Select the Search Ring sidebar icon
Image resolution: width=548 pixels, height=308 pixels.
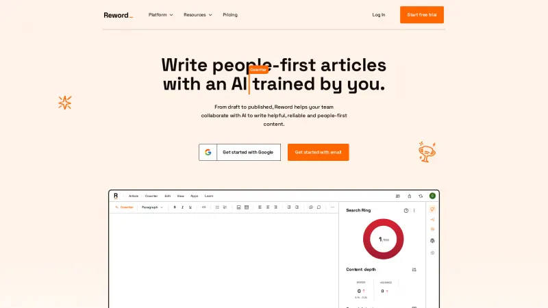tap(432, 209)
